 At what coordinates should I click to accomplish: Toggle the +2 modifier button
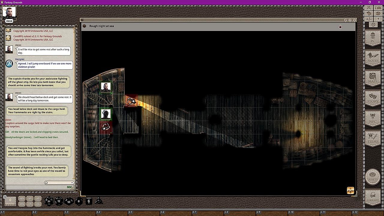click(x=30, y=199)
